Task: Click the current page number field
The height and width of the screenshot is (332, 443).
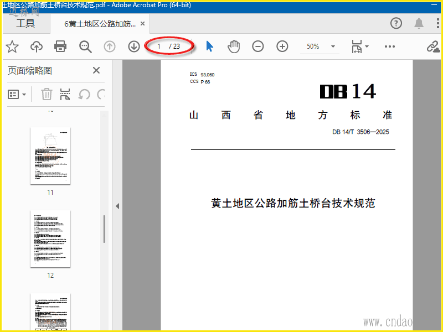Action: coord(159,46)
